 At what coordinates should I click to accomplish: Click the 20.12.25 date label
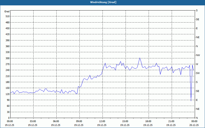pos(194,125)
